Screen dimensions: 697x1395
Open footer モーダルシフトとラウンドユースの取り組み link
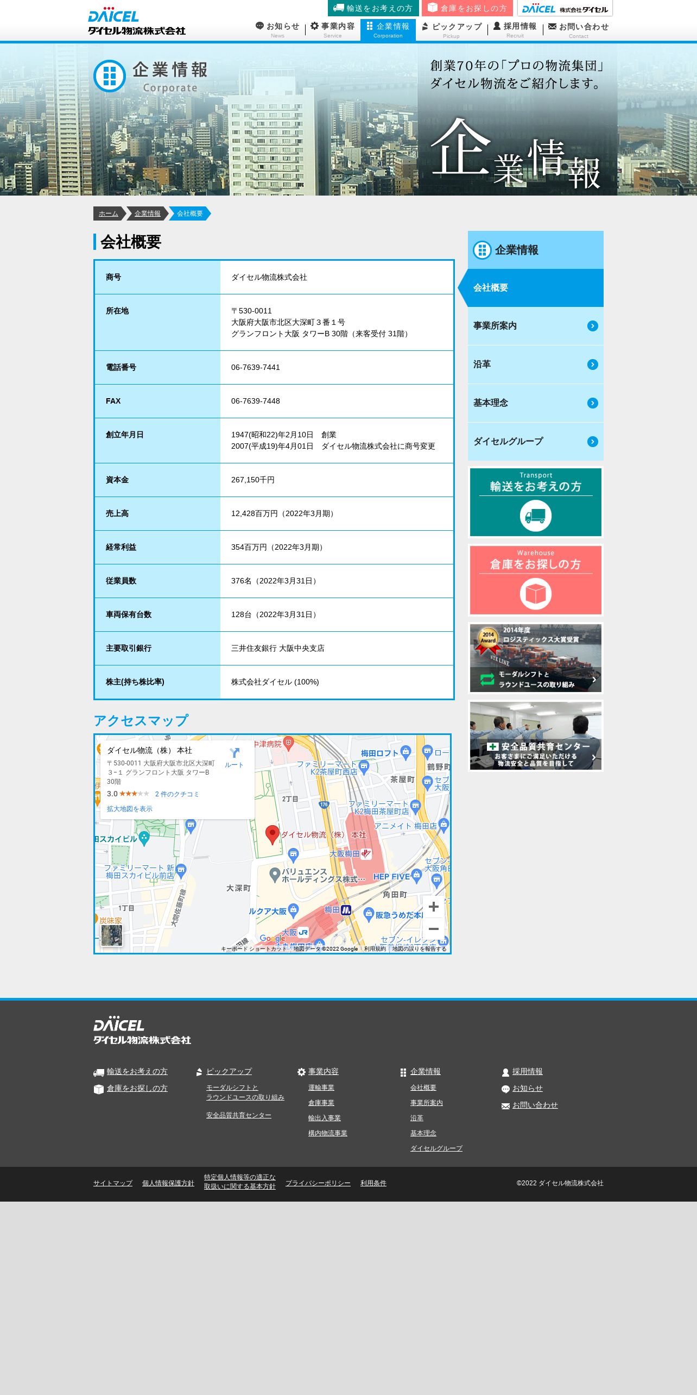tap(245, 1092)
